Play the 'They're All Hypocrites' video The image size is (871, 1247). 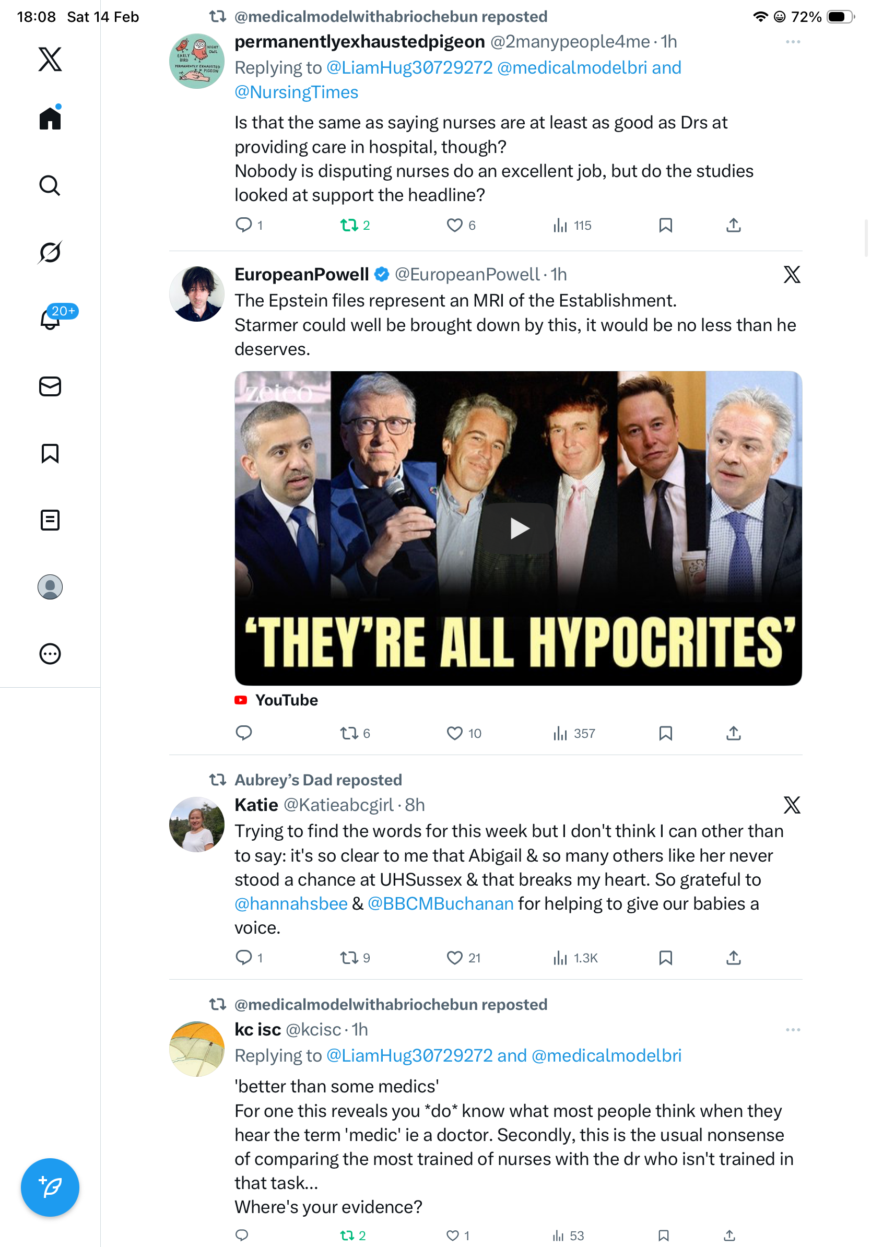(519, 528)
